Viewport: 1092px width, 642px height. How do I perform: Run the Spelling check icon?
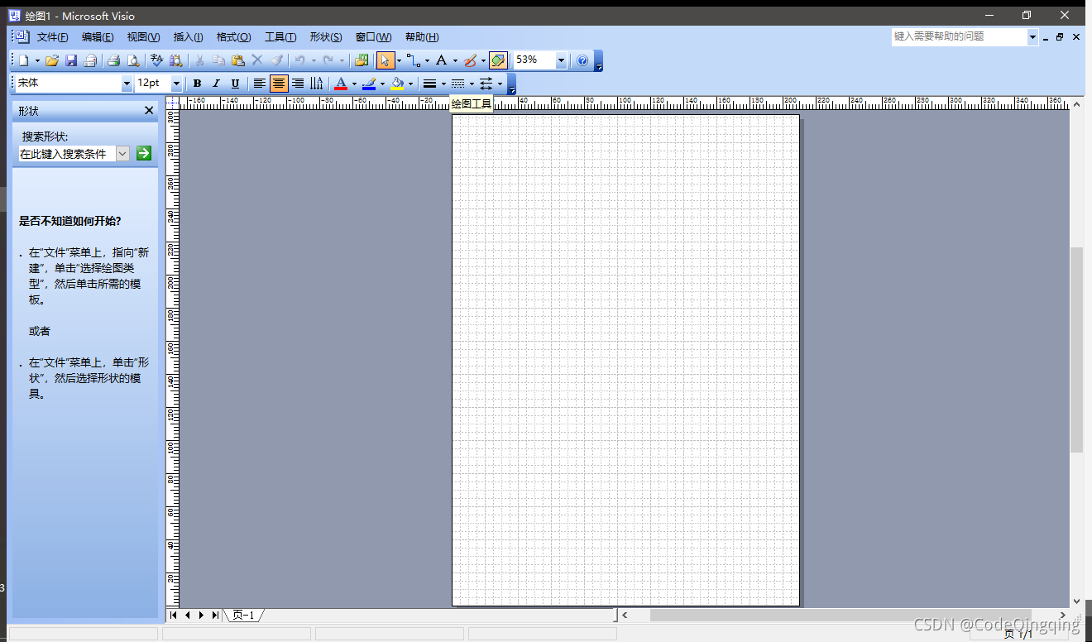[156, 60]
